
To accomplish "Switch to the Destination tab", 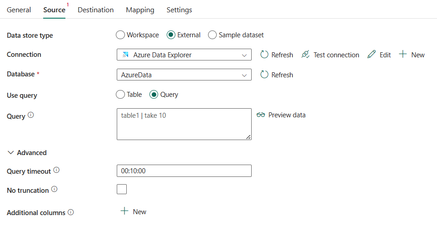I will coord(95,10).
